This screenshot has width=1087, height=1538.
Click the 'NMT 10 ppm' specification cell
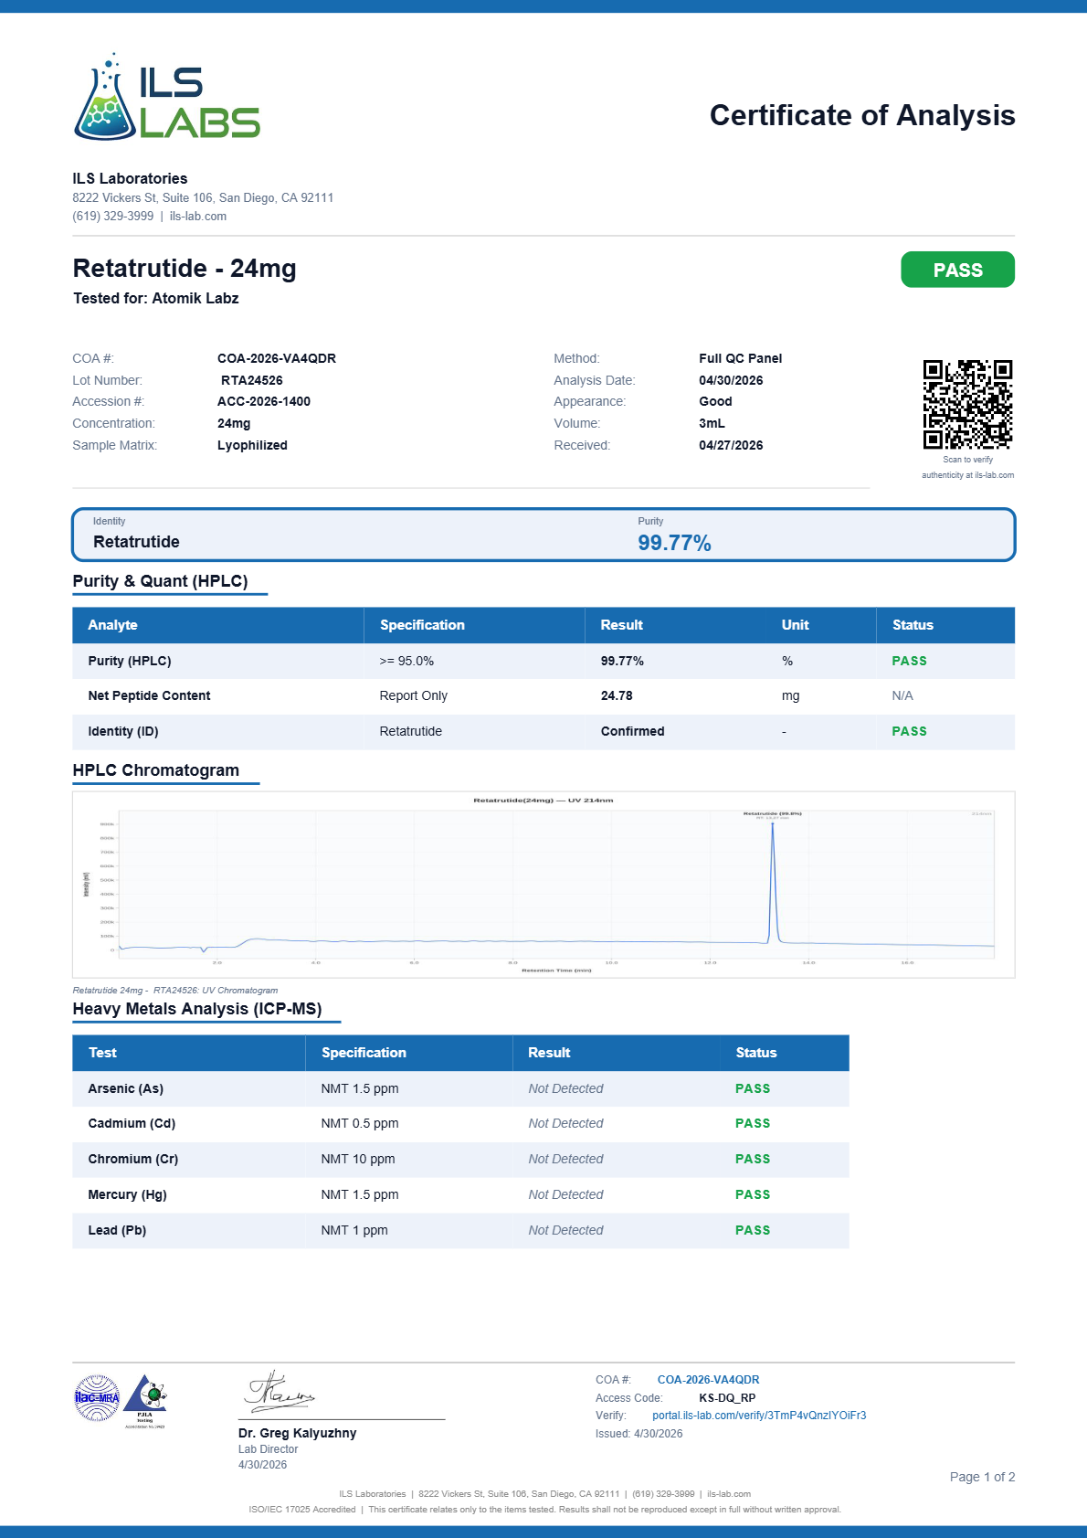[x=358, y=1159]
